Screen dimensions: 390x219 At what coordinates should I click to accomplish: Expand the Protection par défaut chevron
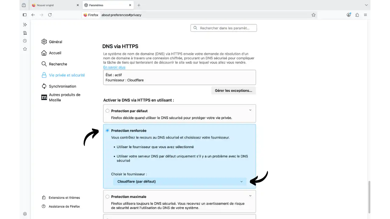pyautogui.click(x=250, y=110)
